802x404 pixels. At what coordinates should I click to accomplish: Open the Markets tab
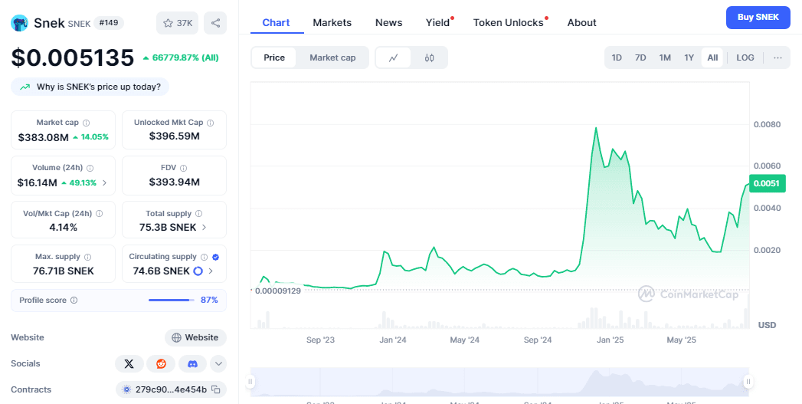(x=332, y=22)
